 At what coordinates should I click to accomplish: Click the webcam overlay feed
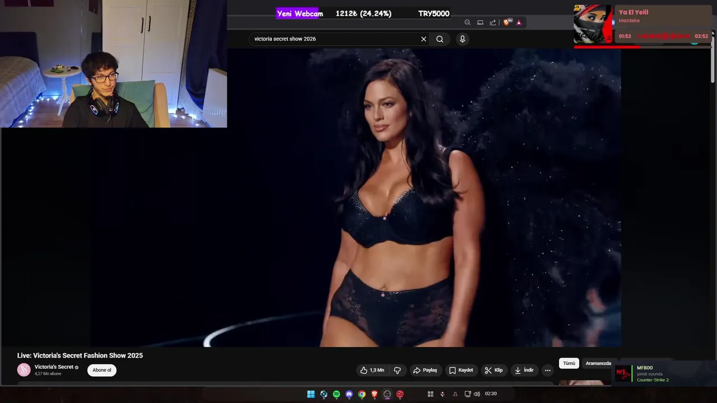[114, 64]
